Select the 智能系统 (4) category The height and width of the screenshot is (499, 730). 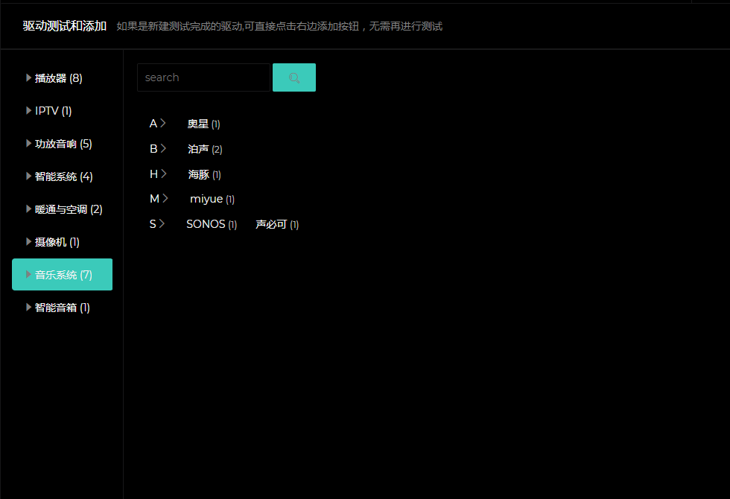tap(64, 177)
